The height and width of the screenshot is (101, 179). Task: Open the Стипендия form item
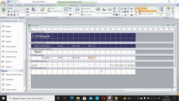coord(9,79)
